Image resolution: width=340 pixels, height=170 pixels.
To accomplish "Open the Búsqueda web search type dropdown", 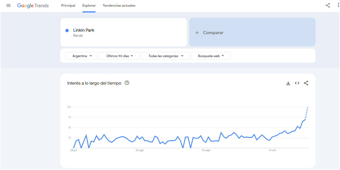I will coord(210,56).
